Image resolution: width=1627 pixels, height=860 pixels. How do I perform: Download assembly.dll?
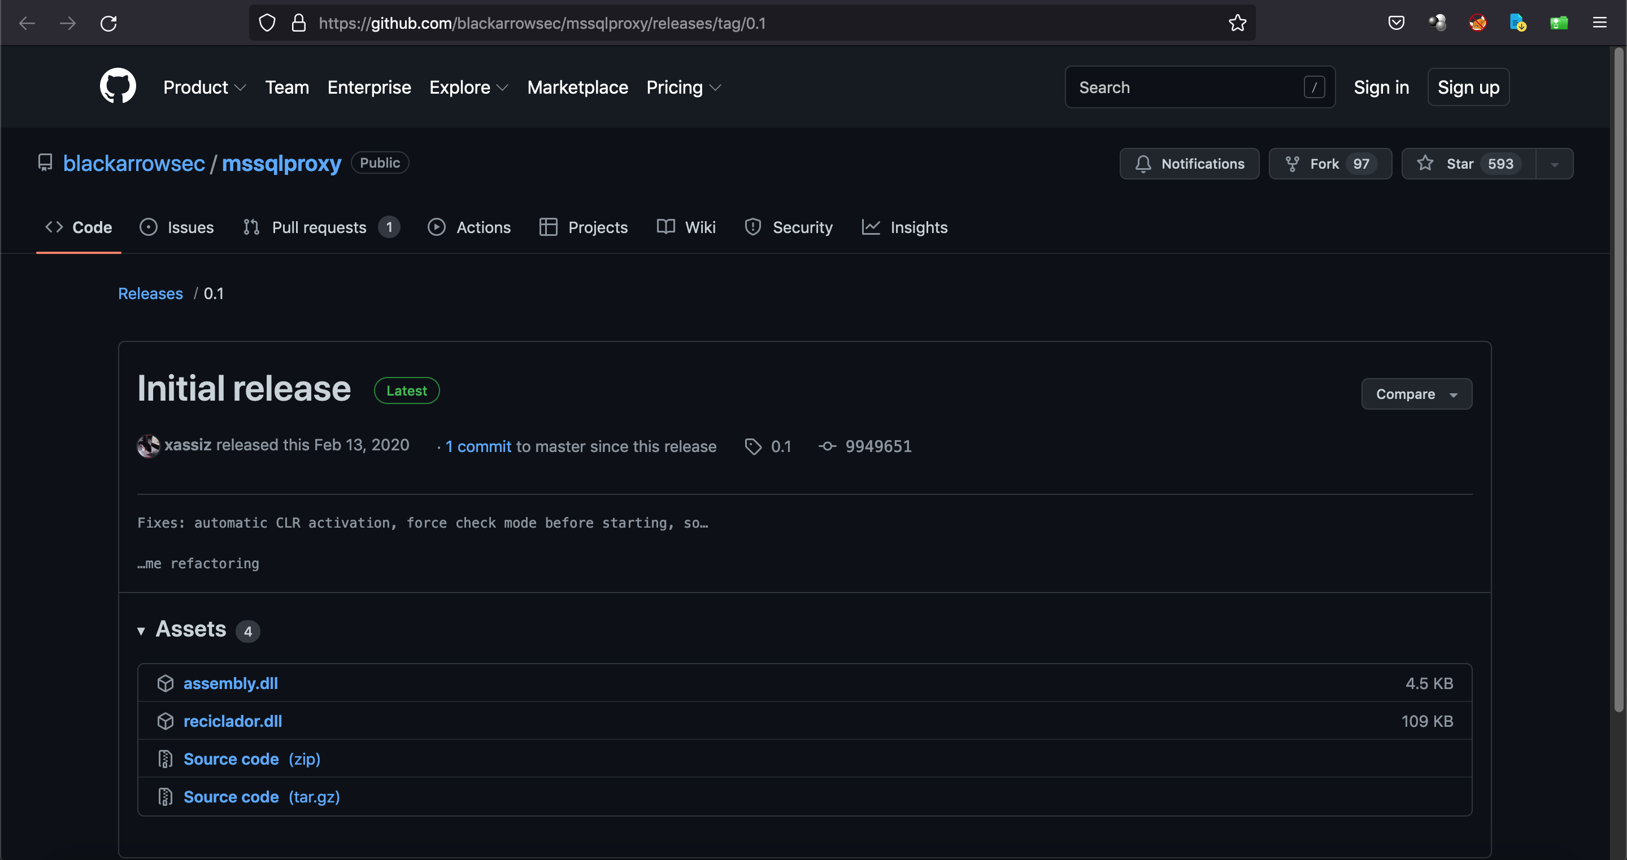tap(230, 683)
